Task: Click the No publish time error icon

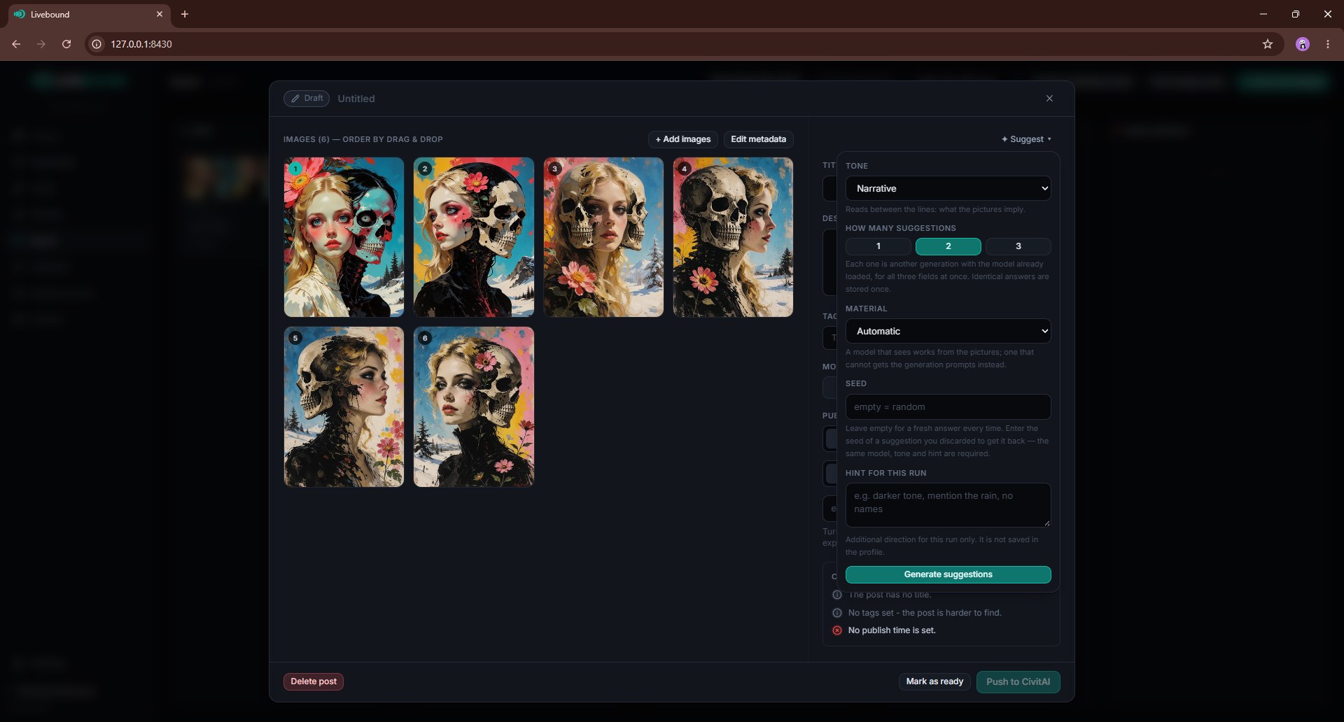Action: tap(837, 630)
